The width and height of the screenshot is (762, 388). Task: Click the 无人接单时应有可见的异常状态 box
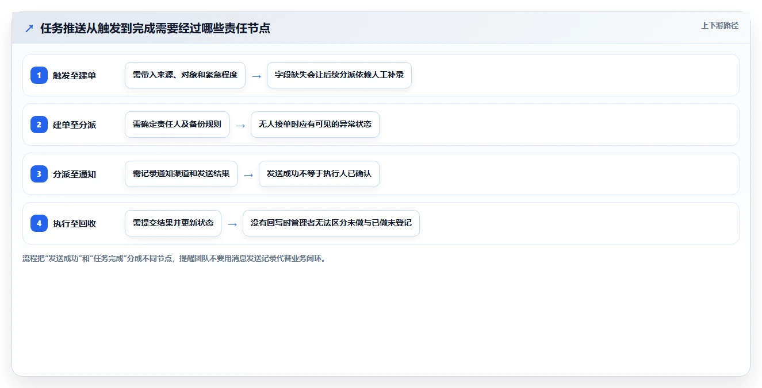click(315, 125)
